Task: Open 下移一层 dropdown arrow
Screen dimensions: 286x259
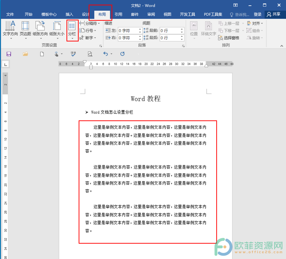Action: point(243,30)
